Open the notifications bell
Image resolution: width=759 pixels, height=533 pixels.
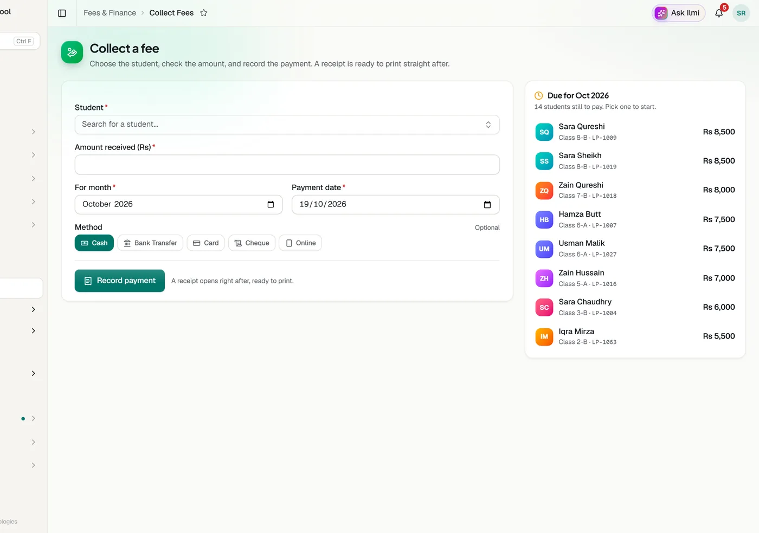coord(719,13)
